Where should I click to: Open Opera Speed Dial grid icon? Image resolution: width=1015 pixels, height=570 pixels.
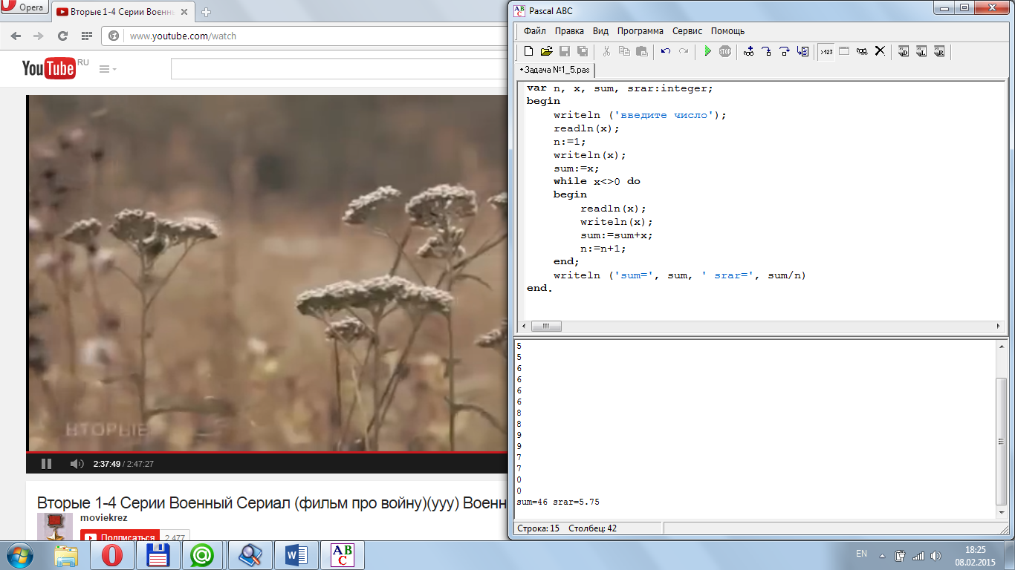[86, 36]
